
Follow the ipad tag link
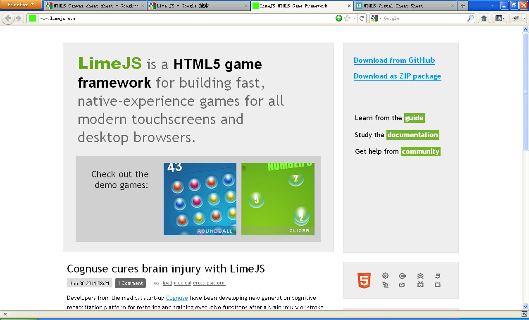pos(167,283)
